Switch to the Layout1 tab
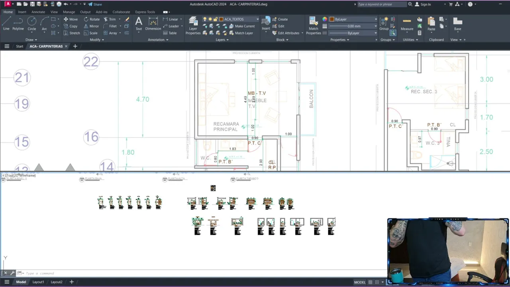This screenshot has height=287, width=510. [38, 282]
